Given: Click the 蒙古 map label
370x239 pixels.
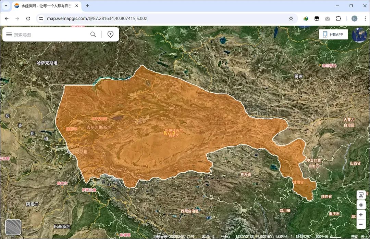Looking at the screenshot, I should [x=299, y=76].
